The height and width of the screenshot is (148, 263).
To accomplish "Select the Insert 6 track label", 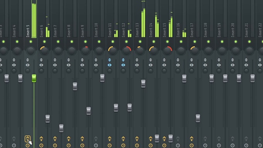I will (x=41, y=31).
